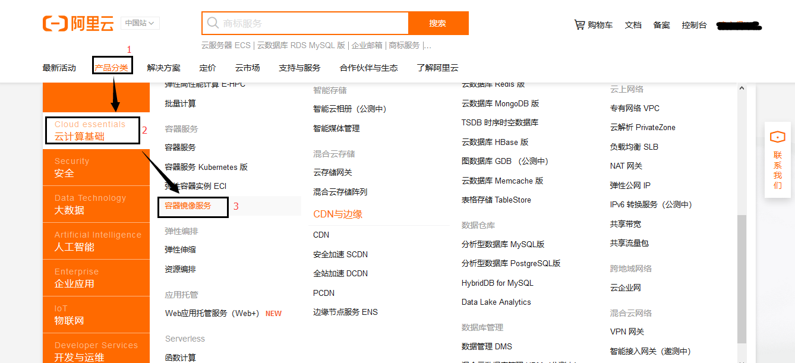This screenshot has width=795, height=363.
Task: Open the 了解阿里云 menu
Action: tap(438, 68)
